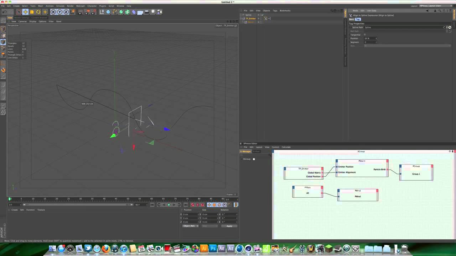Open the MoGraph menu
Viewport: 456px width, 256px height.
coord(81,6)
